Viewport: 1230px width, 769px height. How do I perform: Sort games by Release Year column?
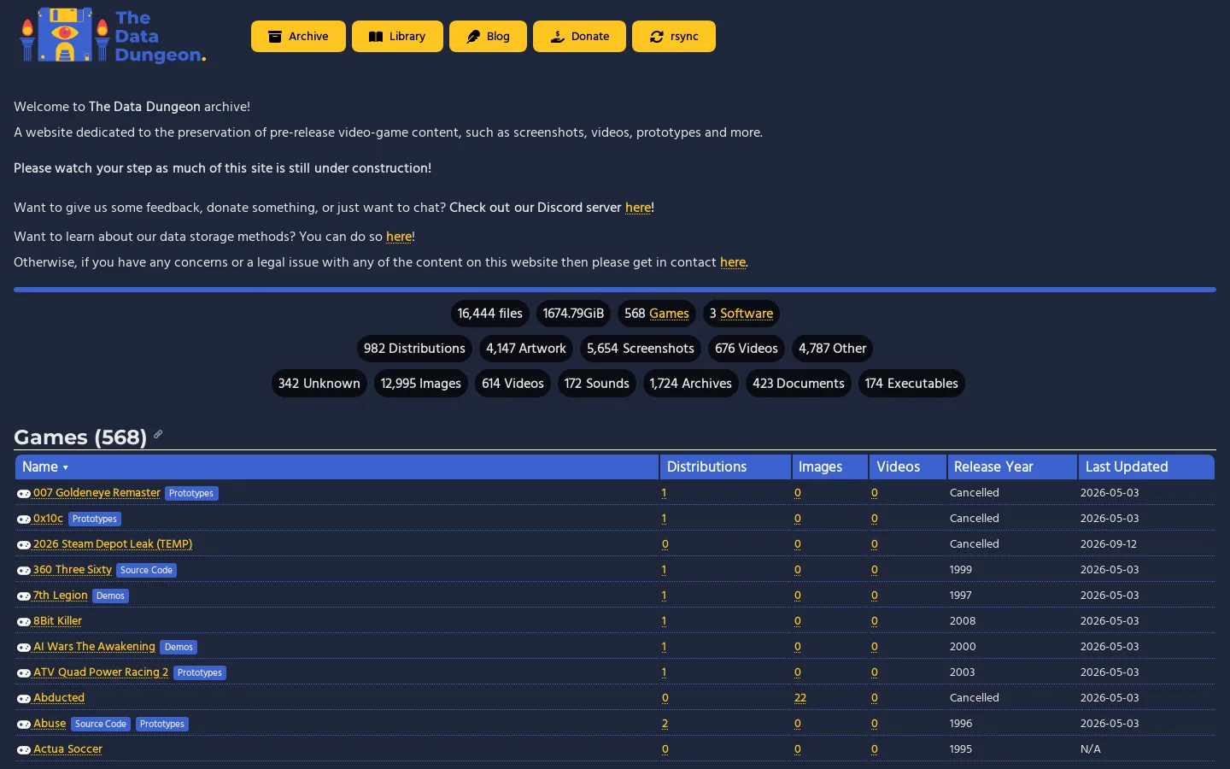[x=1012, y=467]
